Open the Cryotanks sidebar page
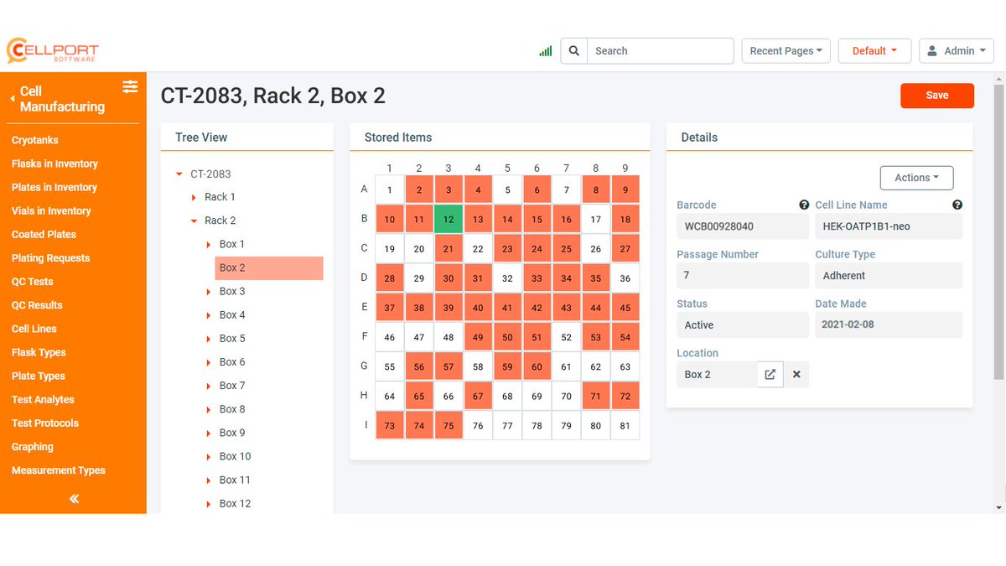Viewport: 1006px width, 566px height. (x=35, y=140)
